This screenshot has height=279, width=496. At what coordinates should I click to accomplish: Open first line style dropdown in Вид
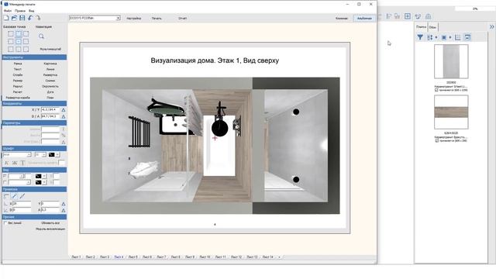click(x=22, y=176)
